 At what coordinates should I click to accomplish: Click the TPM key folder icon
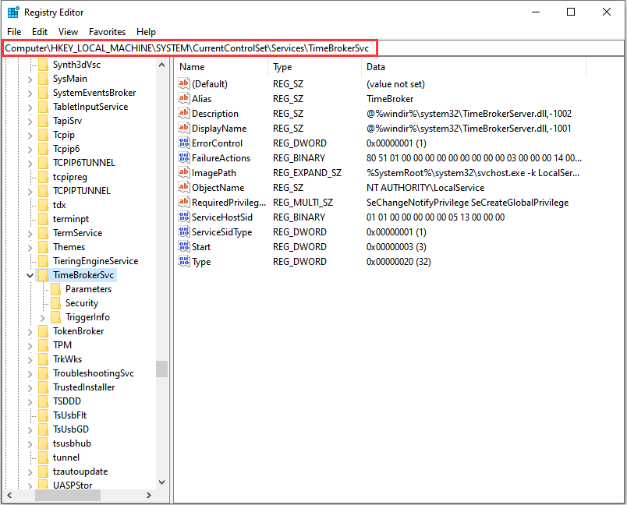pyautogui.click(x=43, y=344)
